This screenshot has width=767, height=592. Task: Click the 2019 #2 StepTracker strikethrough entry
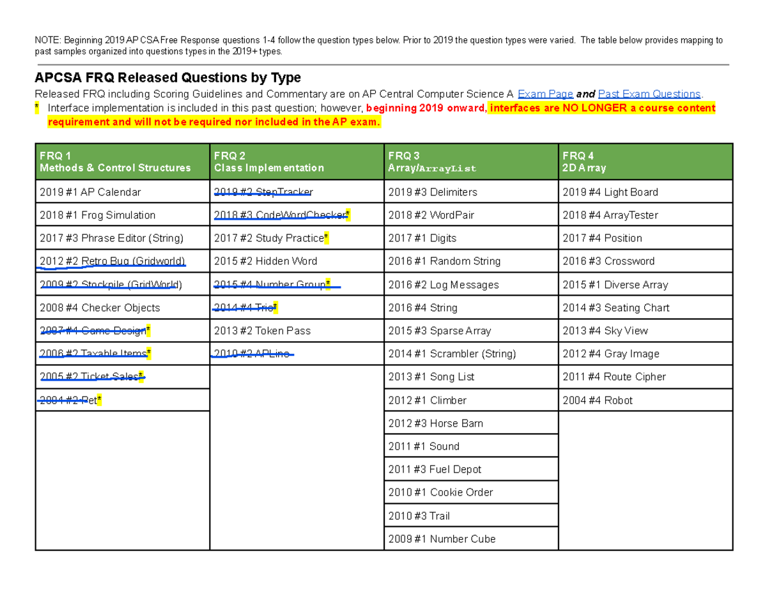(263, 192)
